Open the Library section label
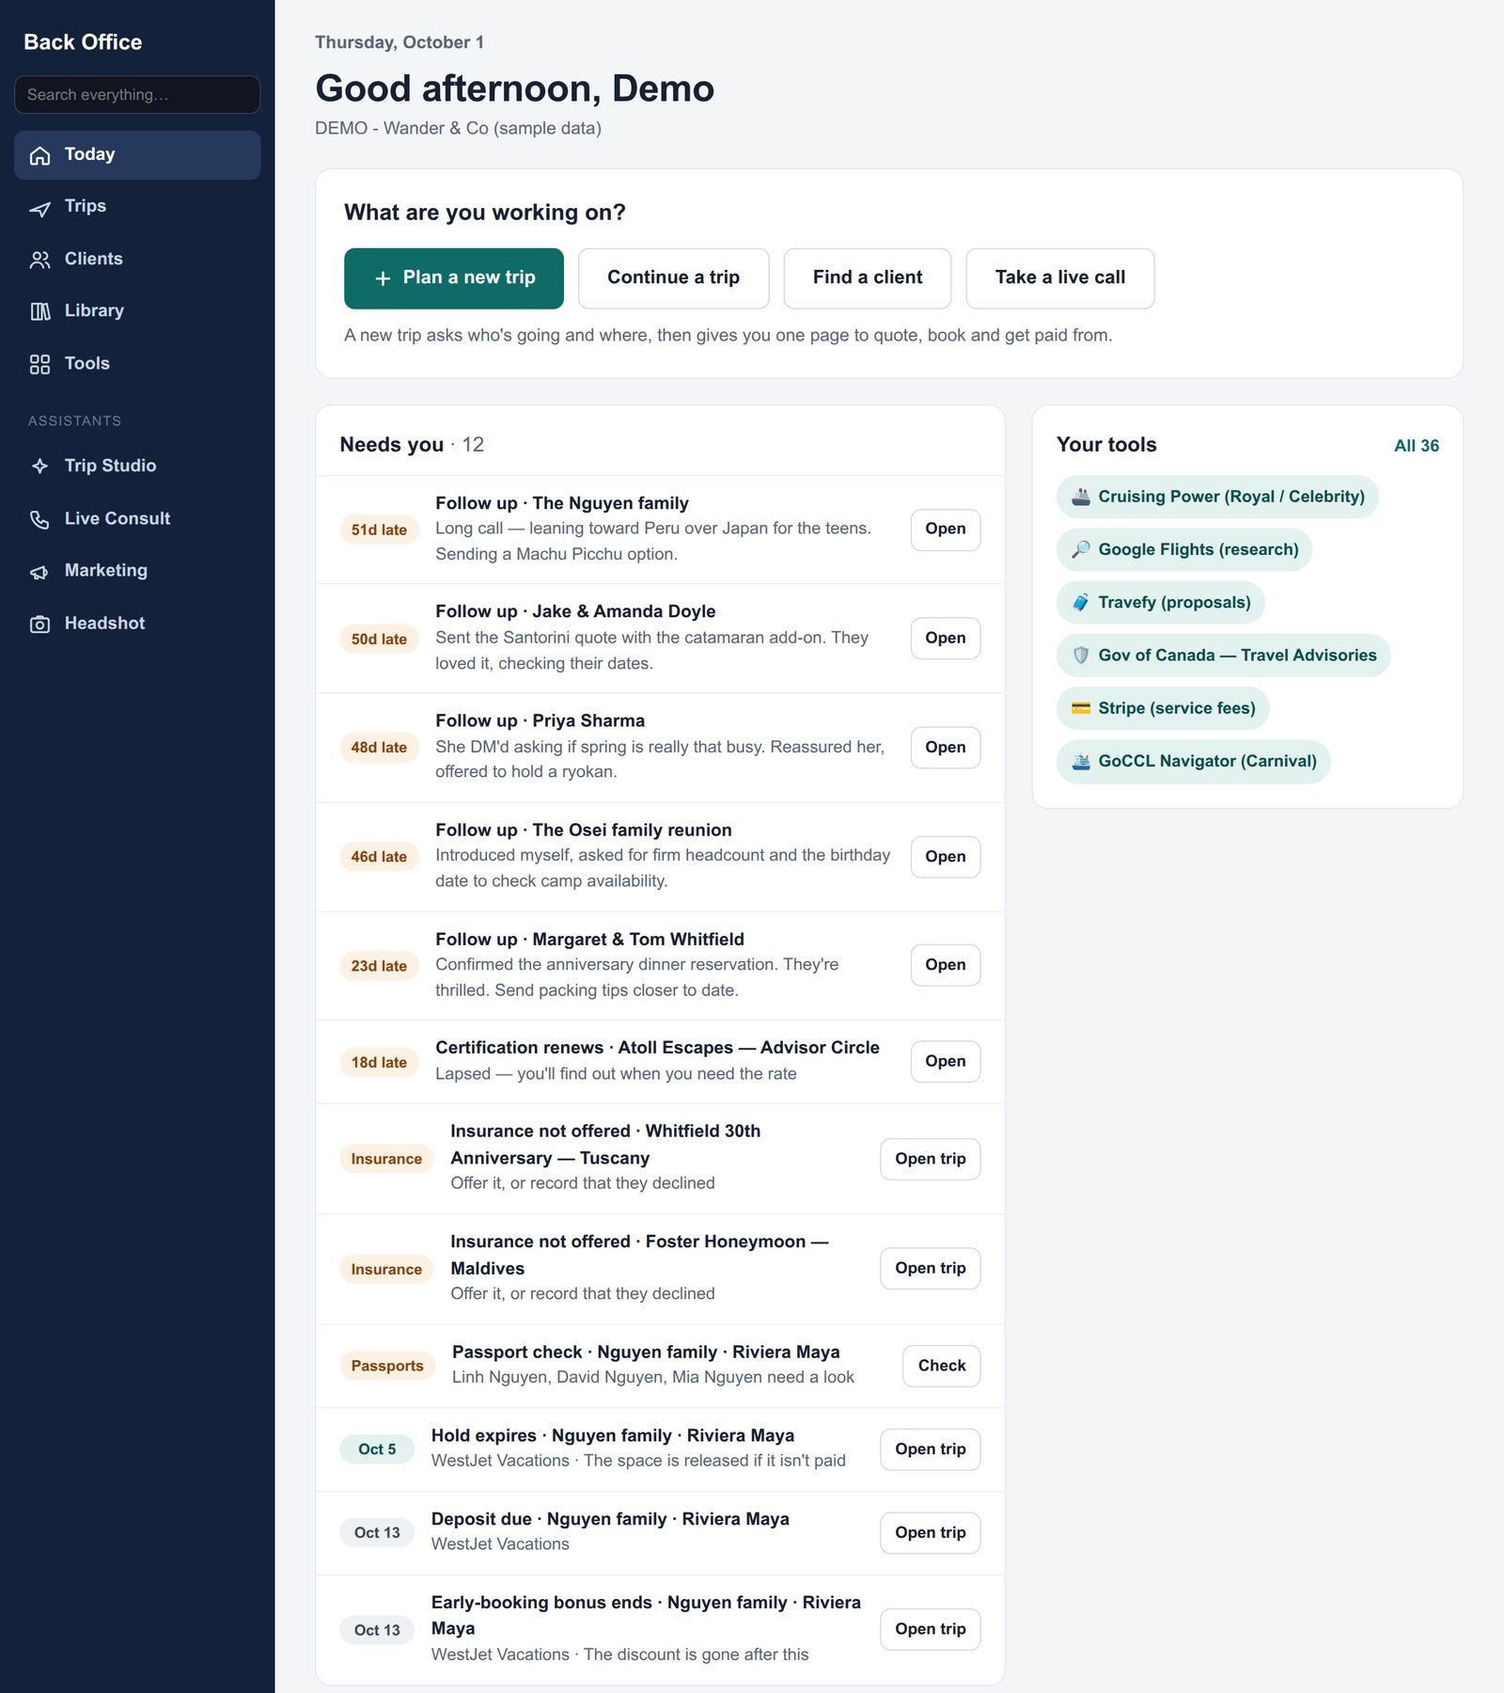This screenshot has height=1693, width=1504. click(x=94, y=310)
